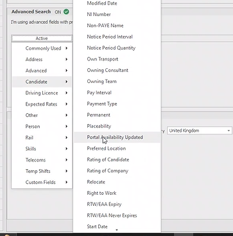Viewport: 233px width, 236px height.
Task: Select the RTW/EAA Never Expires field
Action: click(117, 215)
